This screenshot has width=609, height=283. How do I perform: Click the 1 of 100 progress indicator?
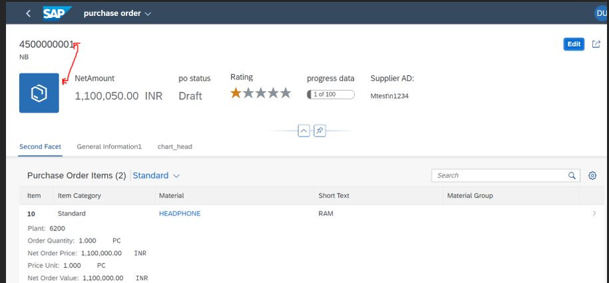(331, 95)
